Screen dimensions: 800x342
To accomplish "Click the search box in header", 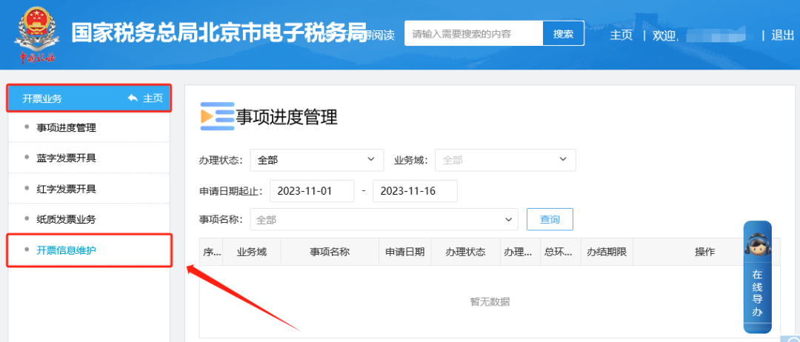I will [473, 33].
